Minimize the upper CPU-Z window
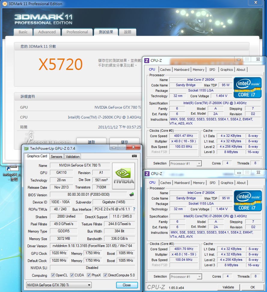267x292 pixels. click(x=239, y=60)
